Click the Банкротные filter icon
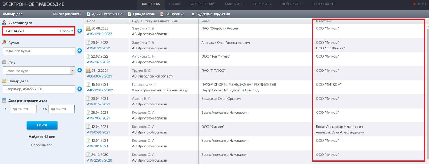The width and height of the screenshot is (429, 164). click(x=161, y=14)
